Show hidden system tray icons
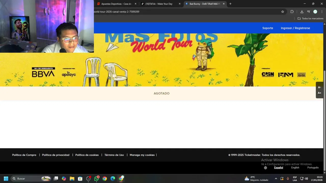Screen dimensions: 326x183 (x=276, y=179)
